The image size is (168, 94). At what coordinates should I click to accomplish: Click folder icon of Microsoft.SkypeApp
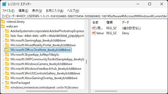pos(7,55)
